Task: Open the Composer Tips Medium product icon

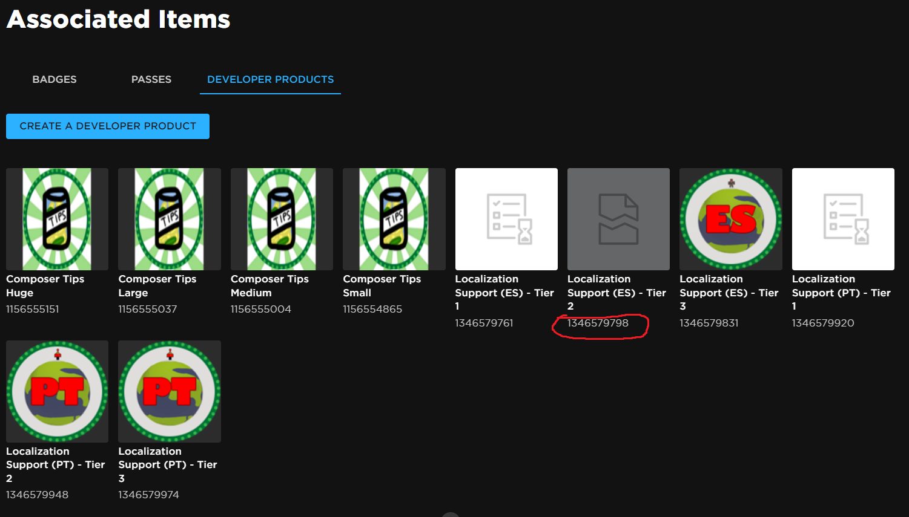Action: [x=281, y=218]
